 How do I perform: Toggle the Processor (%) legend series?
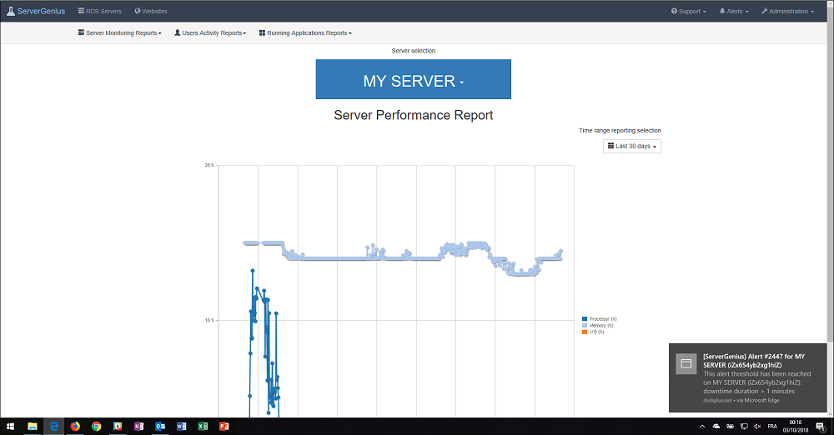(x=600, y=319)
